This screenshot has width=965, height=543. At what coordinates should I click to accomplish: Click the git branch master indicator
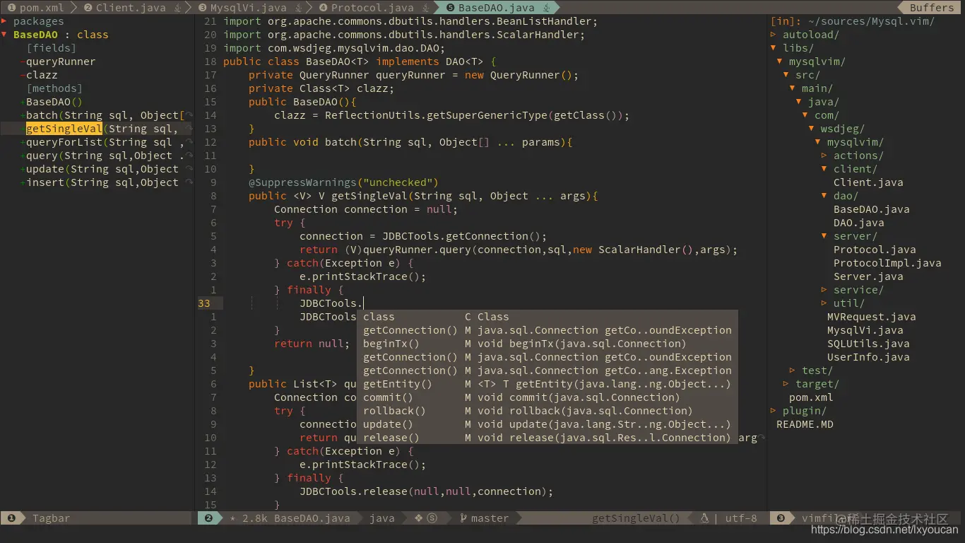(484, 518)
